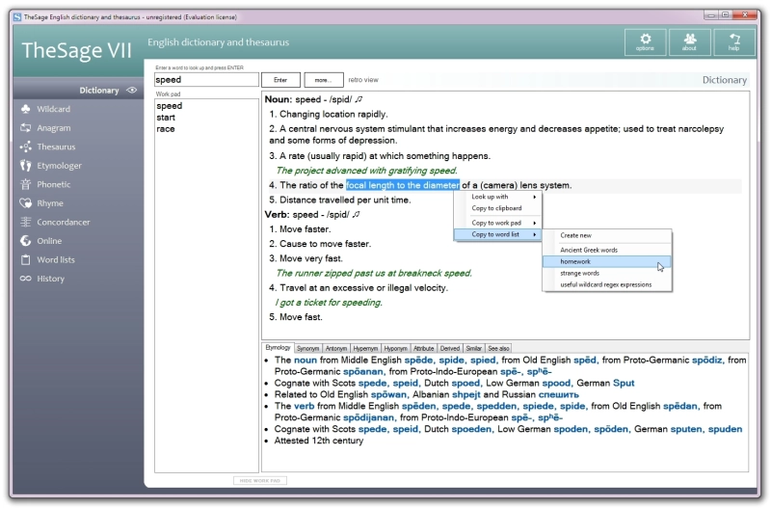Screen dimensions: 771x508
Task: Click example 'I got a ticket for speeding.'
Action: (329, 303)
